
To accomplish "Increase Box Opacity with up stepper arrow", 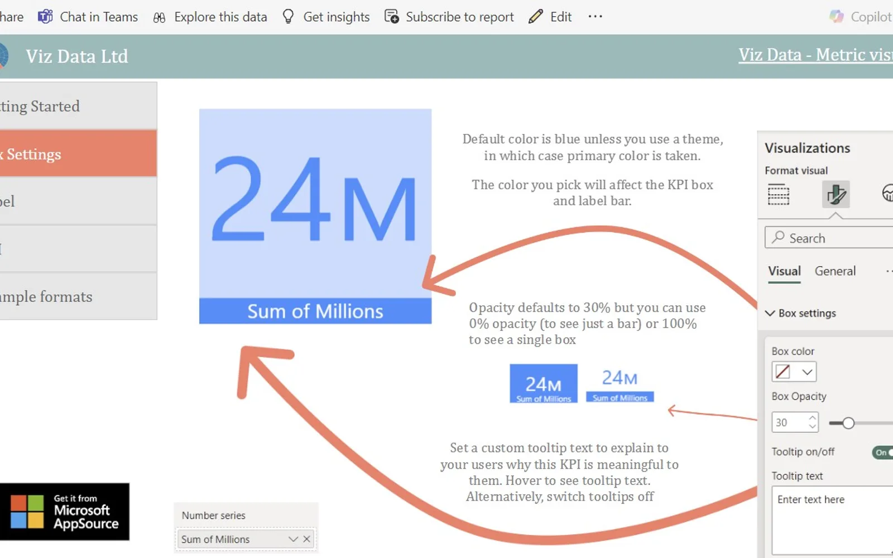I will click(x=813, y=417).
